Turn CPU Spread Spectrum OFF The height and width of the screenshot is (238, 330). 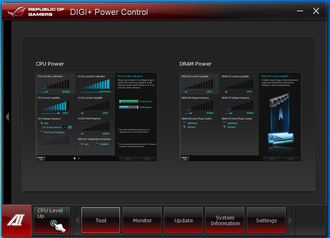point(70,127)
